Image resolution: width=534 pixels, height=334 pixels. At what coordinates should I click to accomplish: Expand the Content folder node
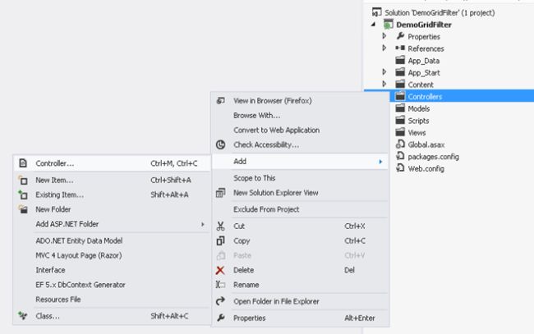(384, 85)
